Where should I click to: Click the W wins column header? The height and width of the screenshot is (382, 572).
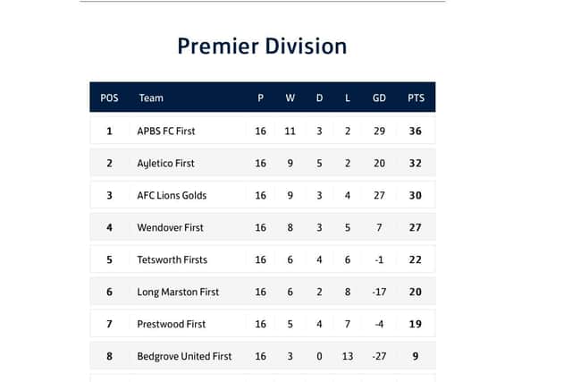[x=290, y=98]
